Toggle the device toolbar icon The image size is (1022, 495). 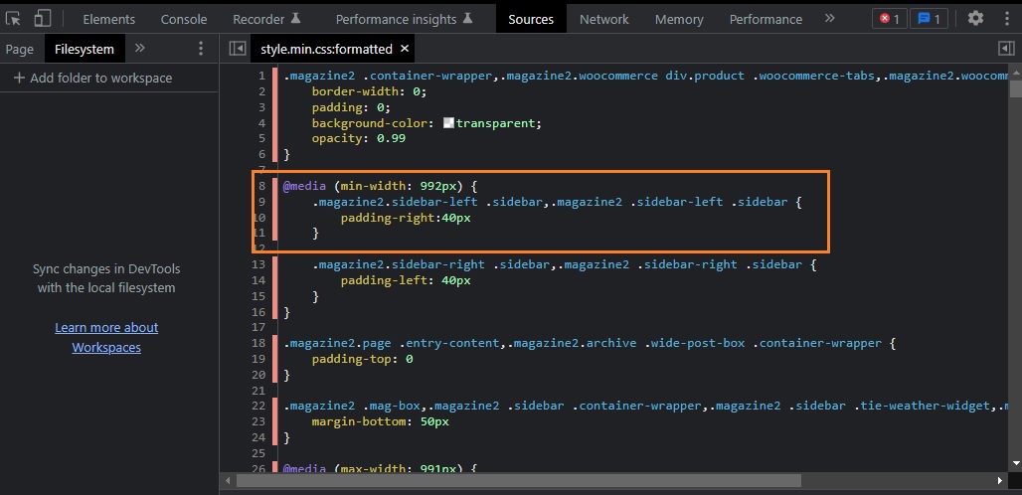(43, 19)
